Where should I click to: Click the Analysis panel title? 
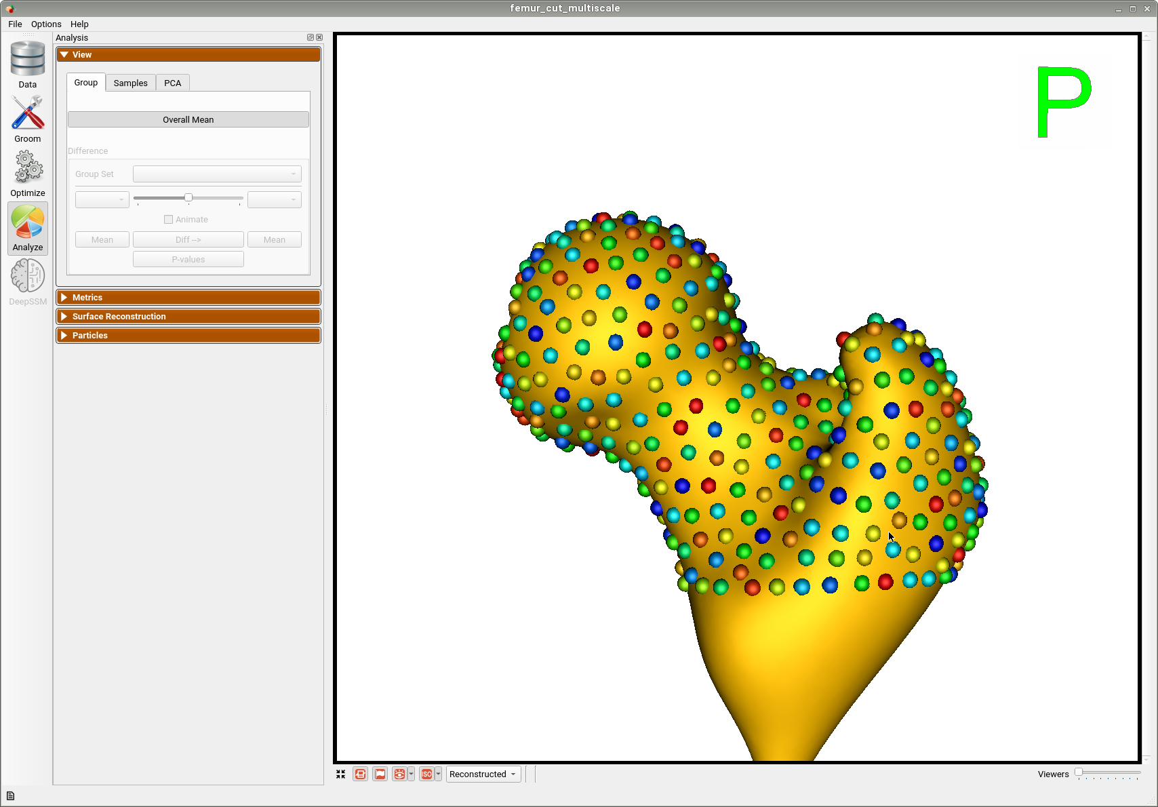pos(72,37)
